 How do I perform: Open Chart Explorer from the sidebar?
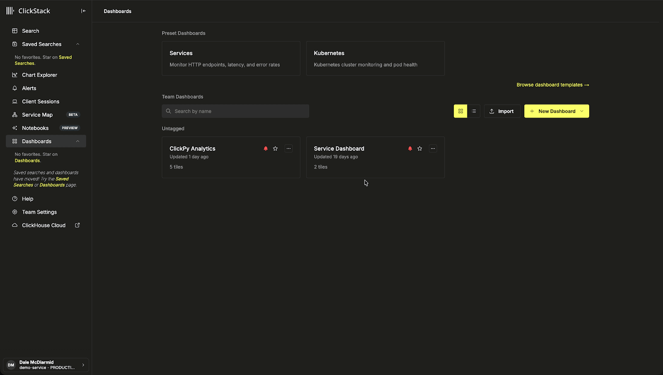[x=39, y=75]
